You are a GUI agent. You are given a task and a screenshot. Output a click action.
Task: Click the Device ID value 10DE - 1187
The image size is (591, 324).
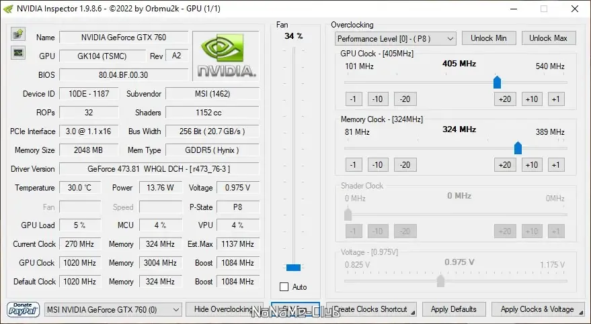point(89,94)
